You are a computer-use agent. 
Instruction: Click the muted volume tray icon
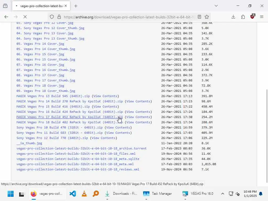click(238, 194)
